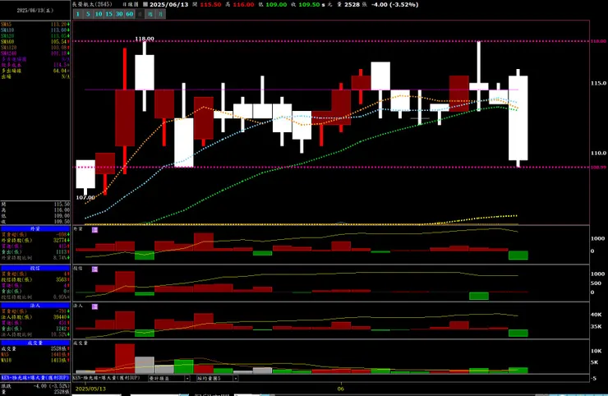Click the 115.0 price axis label
The height and width of the screenshot is (396, 608).
pyautogui.click(x=599, y=83)
